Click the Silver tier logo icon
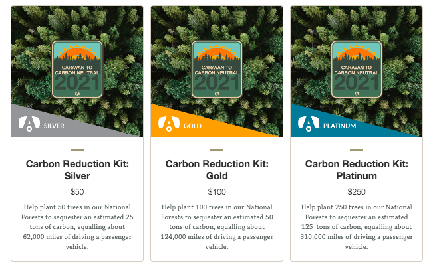Screen dimensions: 433x269 pos(27,123)
